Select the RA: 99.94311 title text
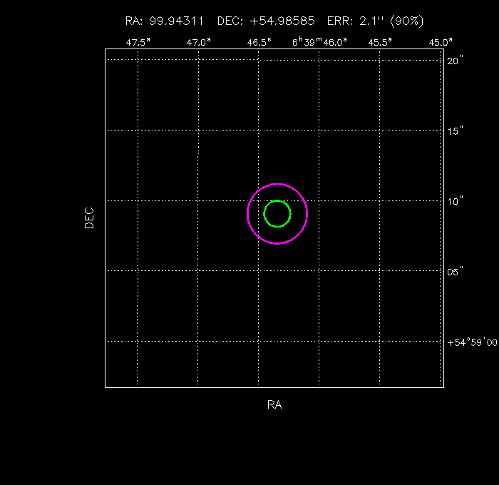This screenshot has width=499, height=485. [x=164, y=21]
